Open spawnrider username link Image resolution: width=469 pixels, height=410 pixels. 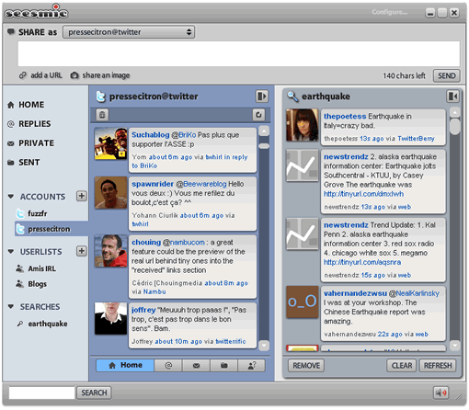click(x=153, y=184)
